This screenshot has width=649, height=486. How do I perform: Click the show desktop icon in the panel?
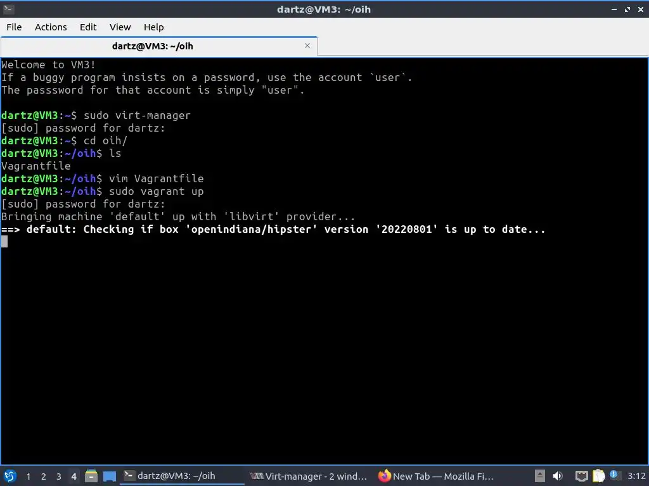coord(109,476)
